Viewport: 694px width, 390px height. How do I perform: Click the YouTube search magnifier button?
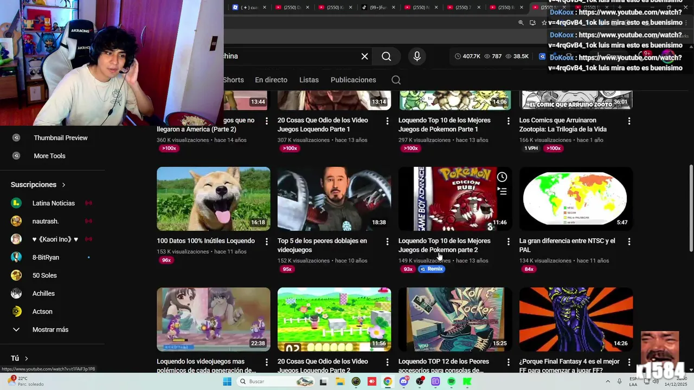pyautogui.click(x=386, y=56)
